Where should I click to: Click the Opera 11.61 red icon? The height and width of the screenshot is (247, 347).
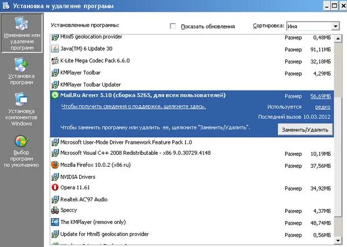(x=55, y=188)
